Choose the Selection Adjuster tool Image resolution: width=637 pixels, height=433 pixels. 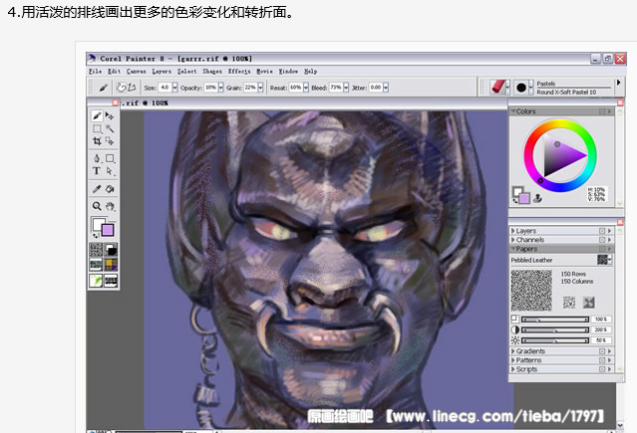pos(110,141)
